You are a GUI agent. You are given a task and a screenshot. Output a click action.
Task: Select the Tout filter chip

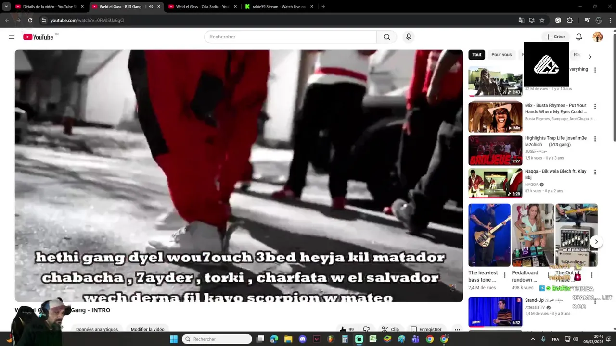(x=476, y=55)
